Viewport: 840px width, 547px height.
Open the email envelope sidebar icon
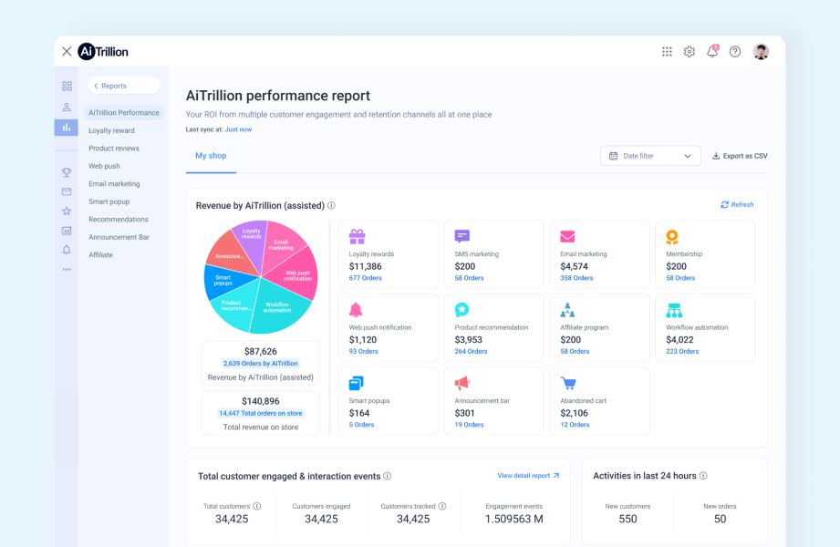coord(66,191)
